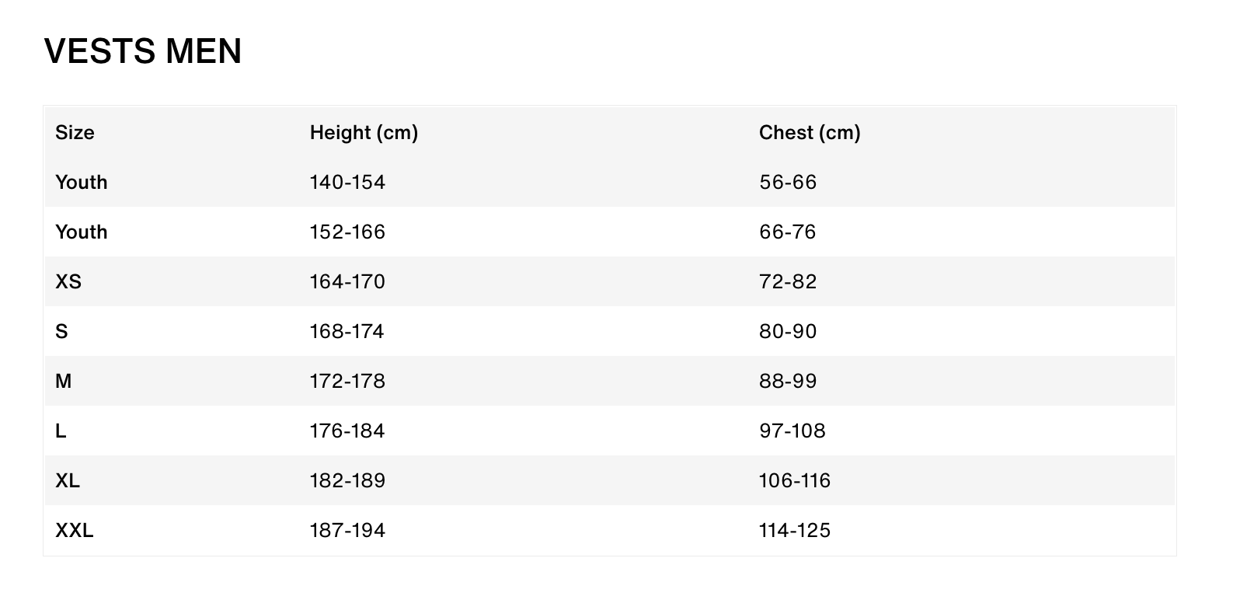The image size is (1240, 600).
Task: Select the M size label
Action: (x=64, y=381)
